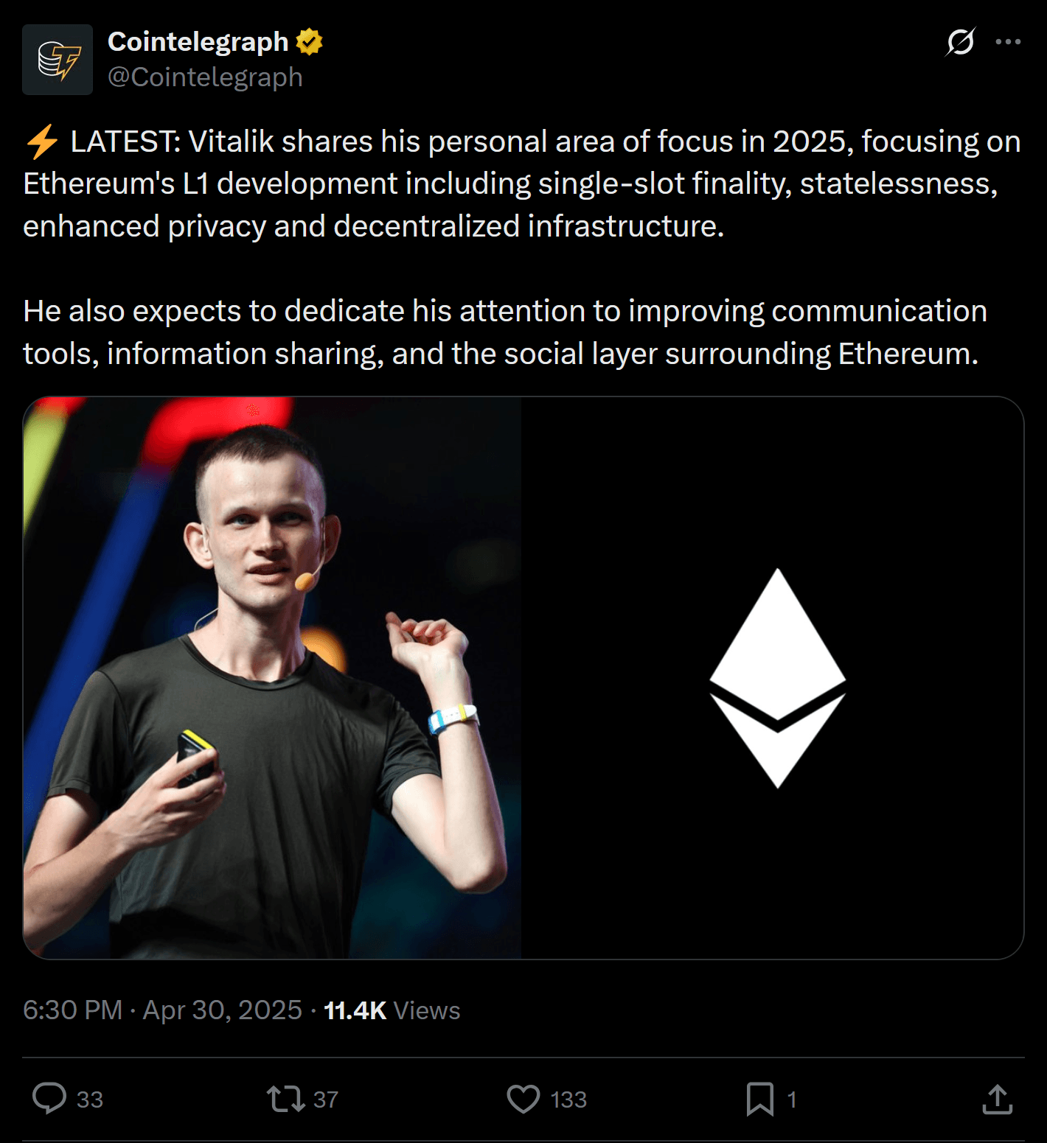Click the reply speech bubble icon
The height and width of the screenshot is (1143, 1047).
pos(49,1098)
